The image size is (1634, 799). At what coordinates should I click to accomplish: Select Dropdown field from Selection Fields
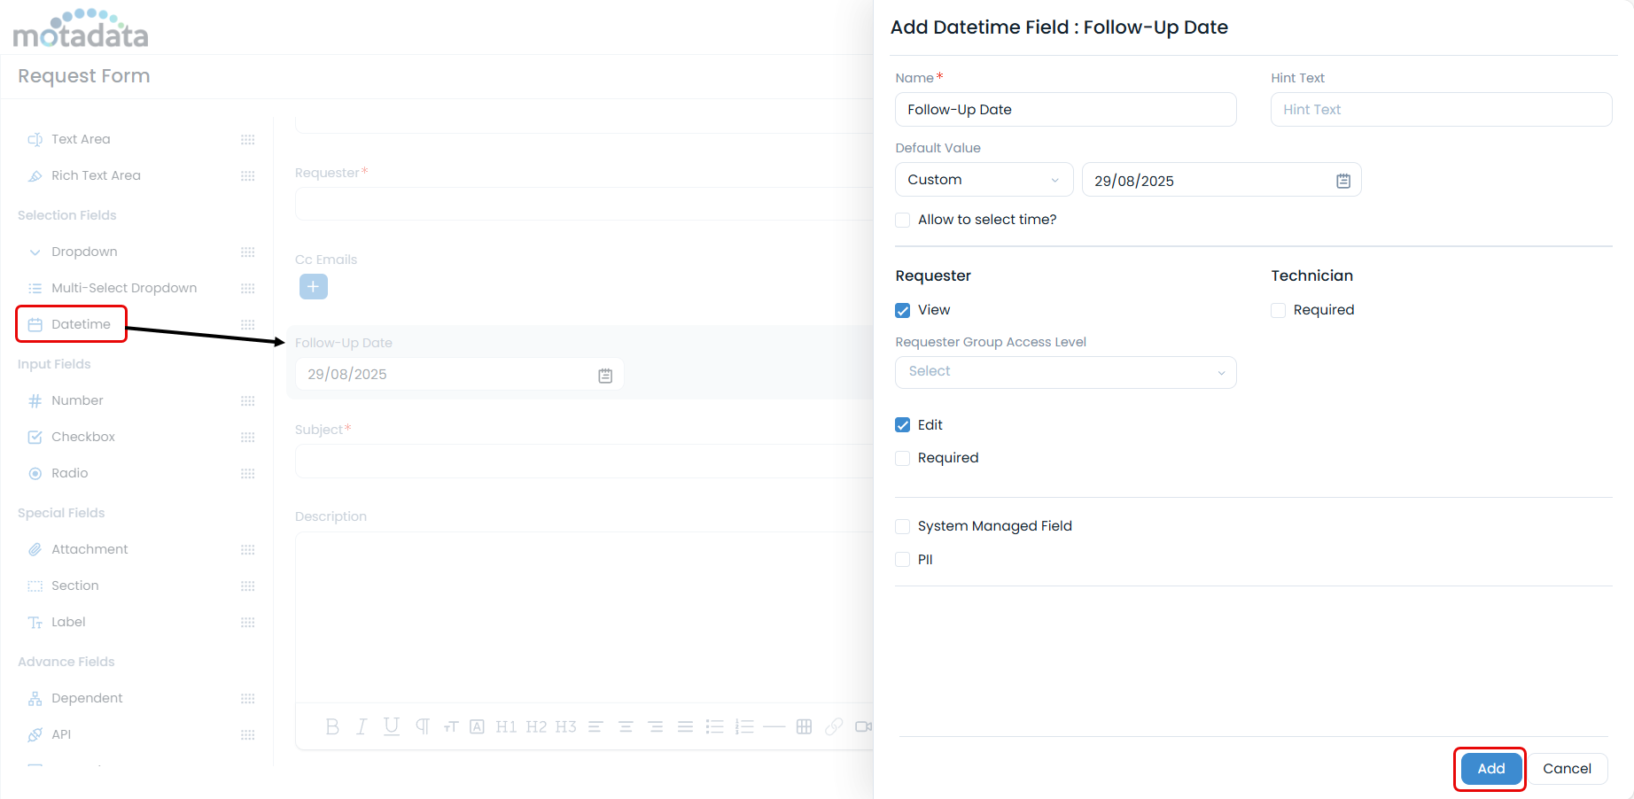pos(84,252)
